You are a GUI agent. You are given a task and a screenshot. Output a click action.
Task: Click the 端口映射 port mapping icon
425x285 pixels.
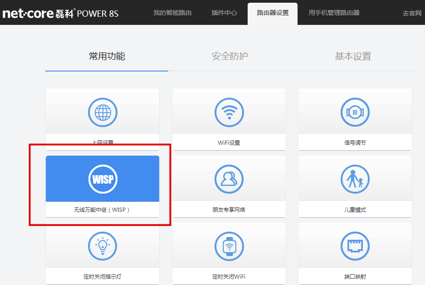point(355,246)
